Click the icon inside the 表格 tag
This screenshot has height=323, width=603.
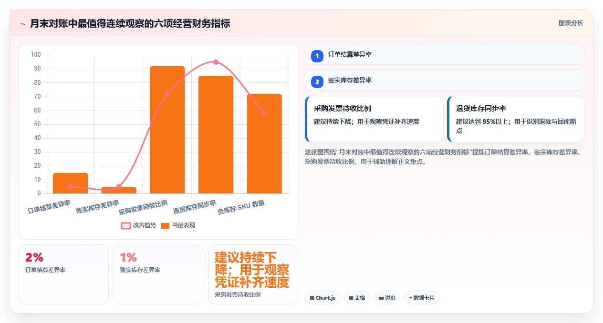[351, 298]
